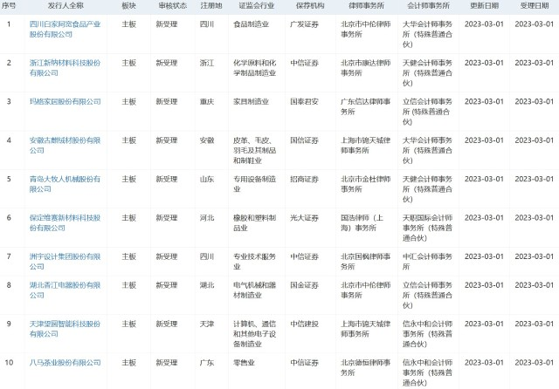The height and width of the screenshot is (389, 559).
Task: Select the 浙江 registration place cell
Action: [x=207, y=63]
